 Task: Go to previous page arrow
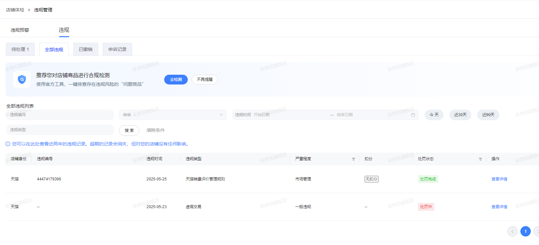(x=512, y=231)
